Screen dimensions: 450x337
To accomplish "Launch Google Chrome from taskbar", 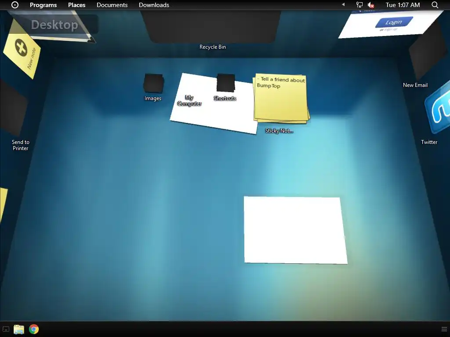I will pyautogui.click(x=34, y=329).
